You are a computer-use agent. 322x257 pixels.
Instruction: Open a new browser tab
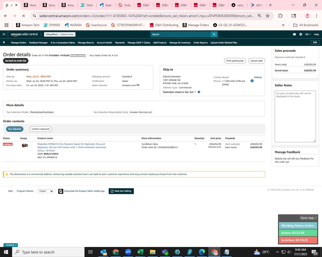pos(270,5)
